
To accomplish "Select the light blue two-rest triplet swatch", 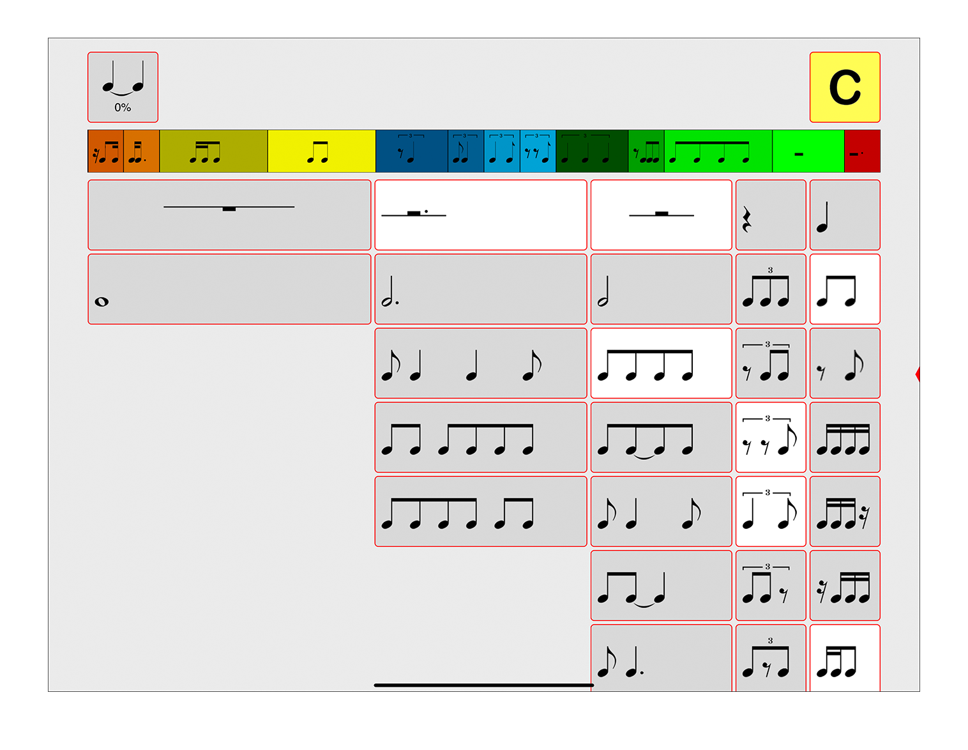I will [x=538, y=151].
